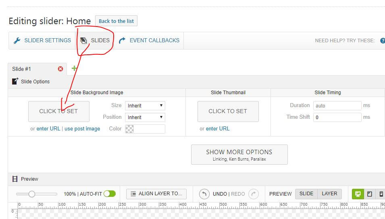Viewport: 385px width, 219px height.
Task: Toggle the AUTO-FIT switch
Action: click(x=109, y=194)
